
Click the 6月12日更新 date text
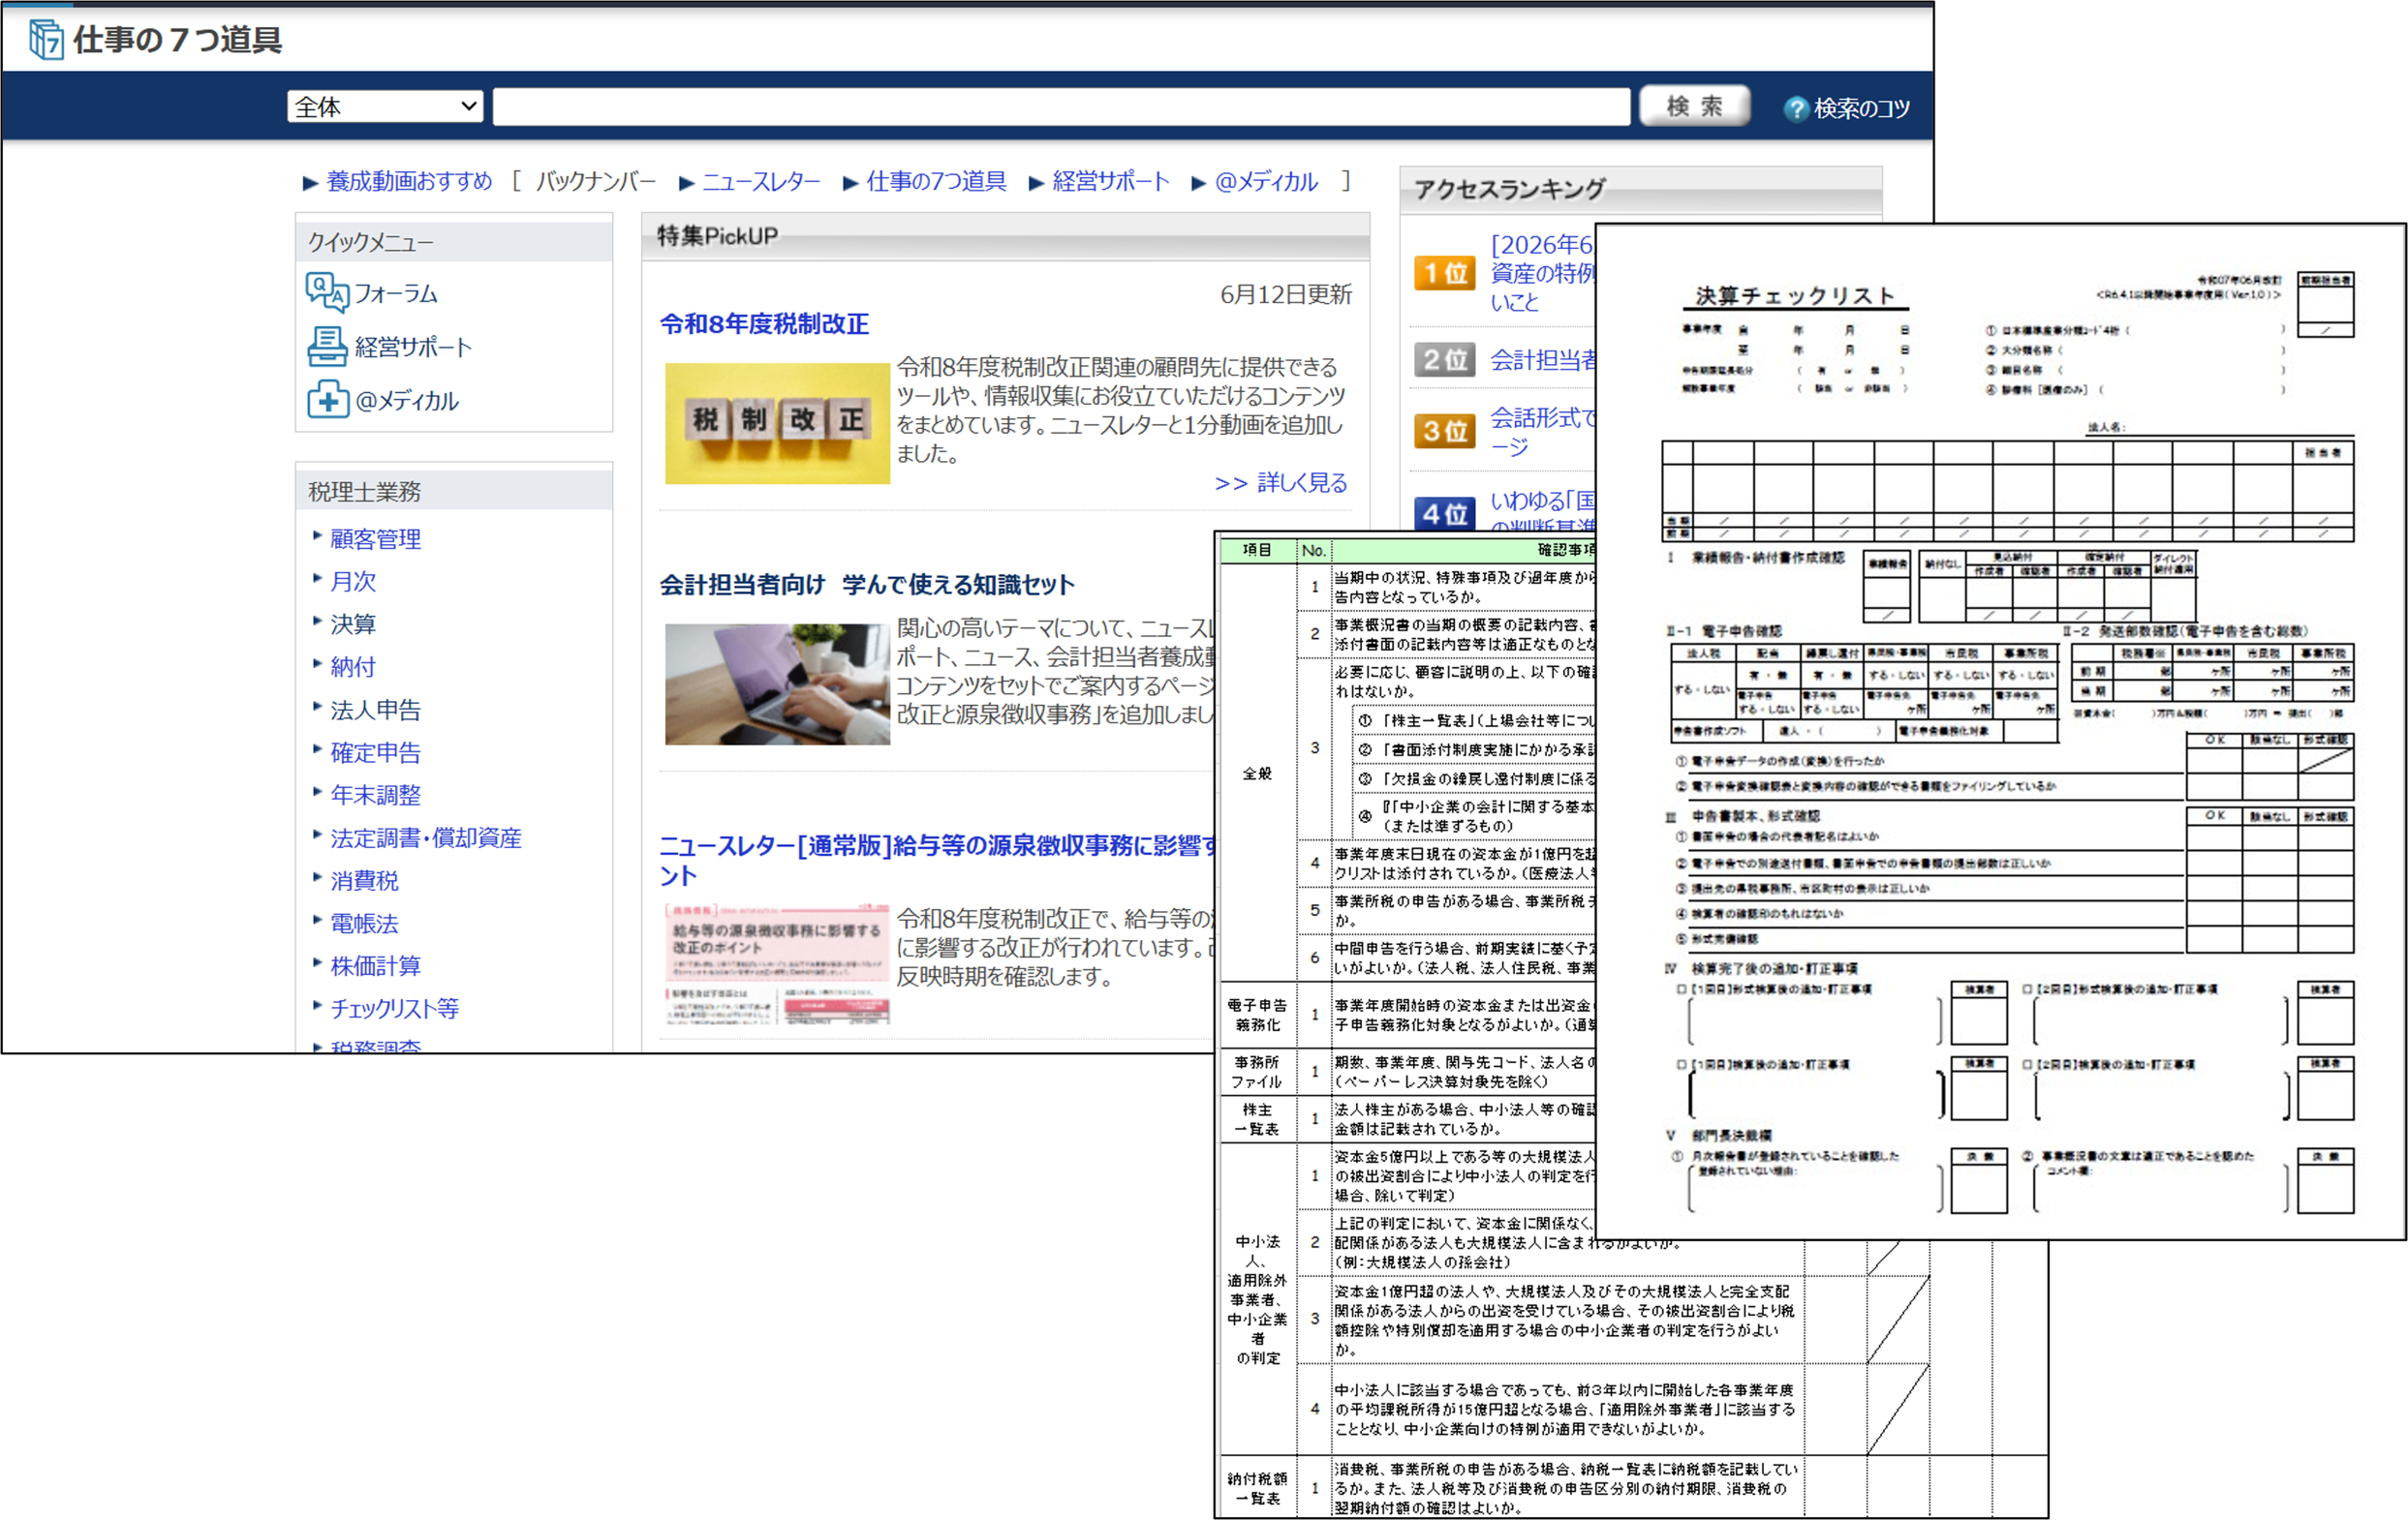[x=1286, y=295]
